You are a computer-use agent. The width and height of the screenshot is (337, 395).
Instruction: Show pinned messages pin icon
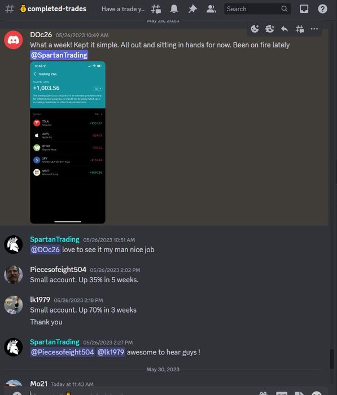pyautogui.click(x=192, y=9)
